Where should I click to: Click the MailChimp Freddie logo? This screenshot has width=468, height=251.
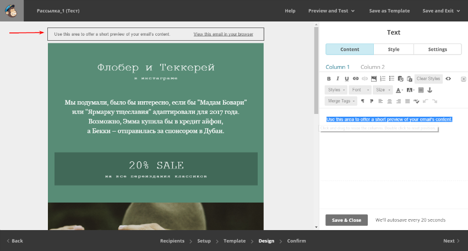point(12,11)
